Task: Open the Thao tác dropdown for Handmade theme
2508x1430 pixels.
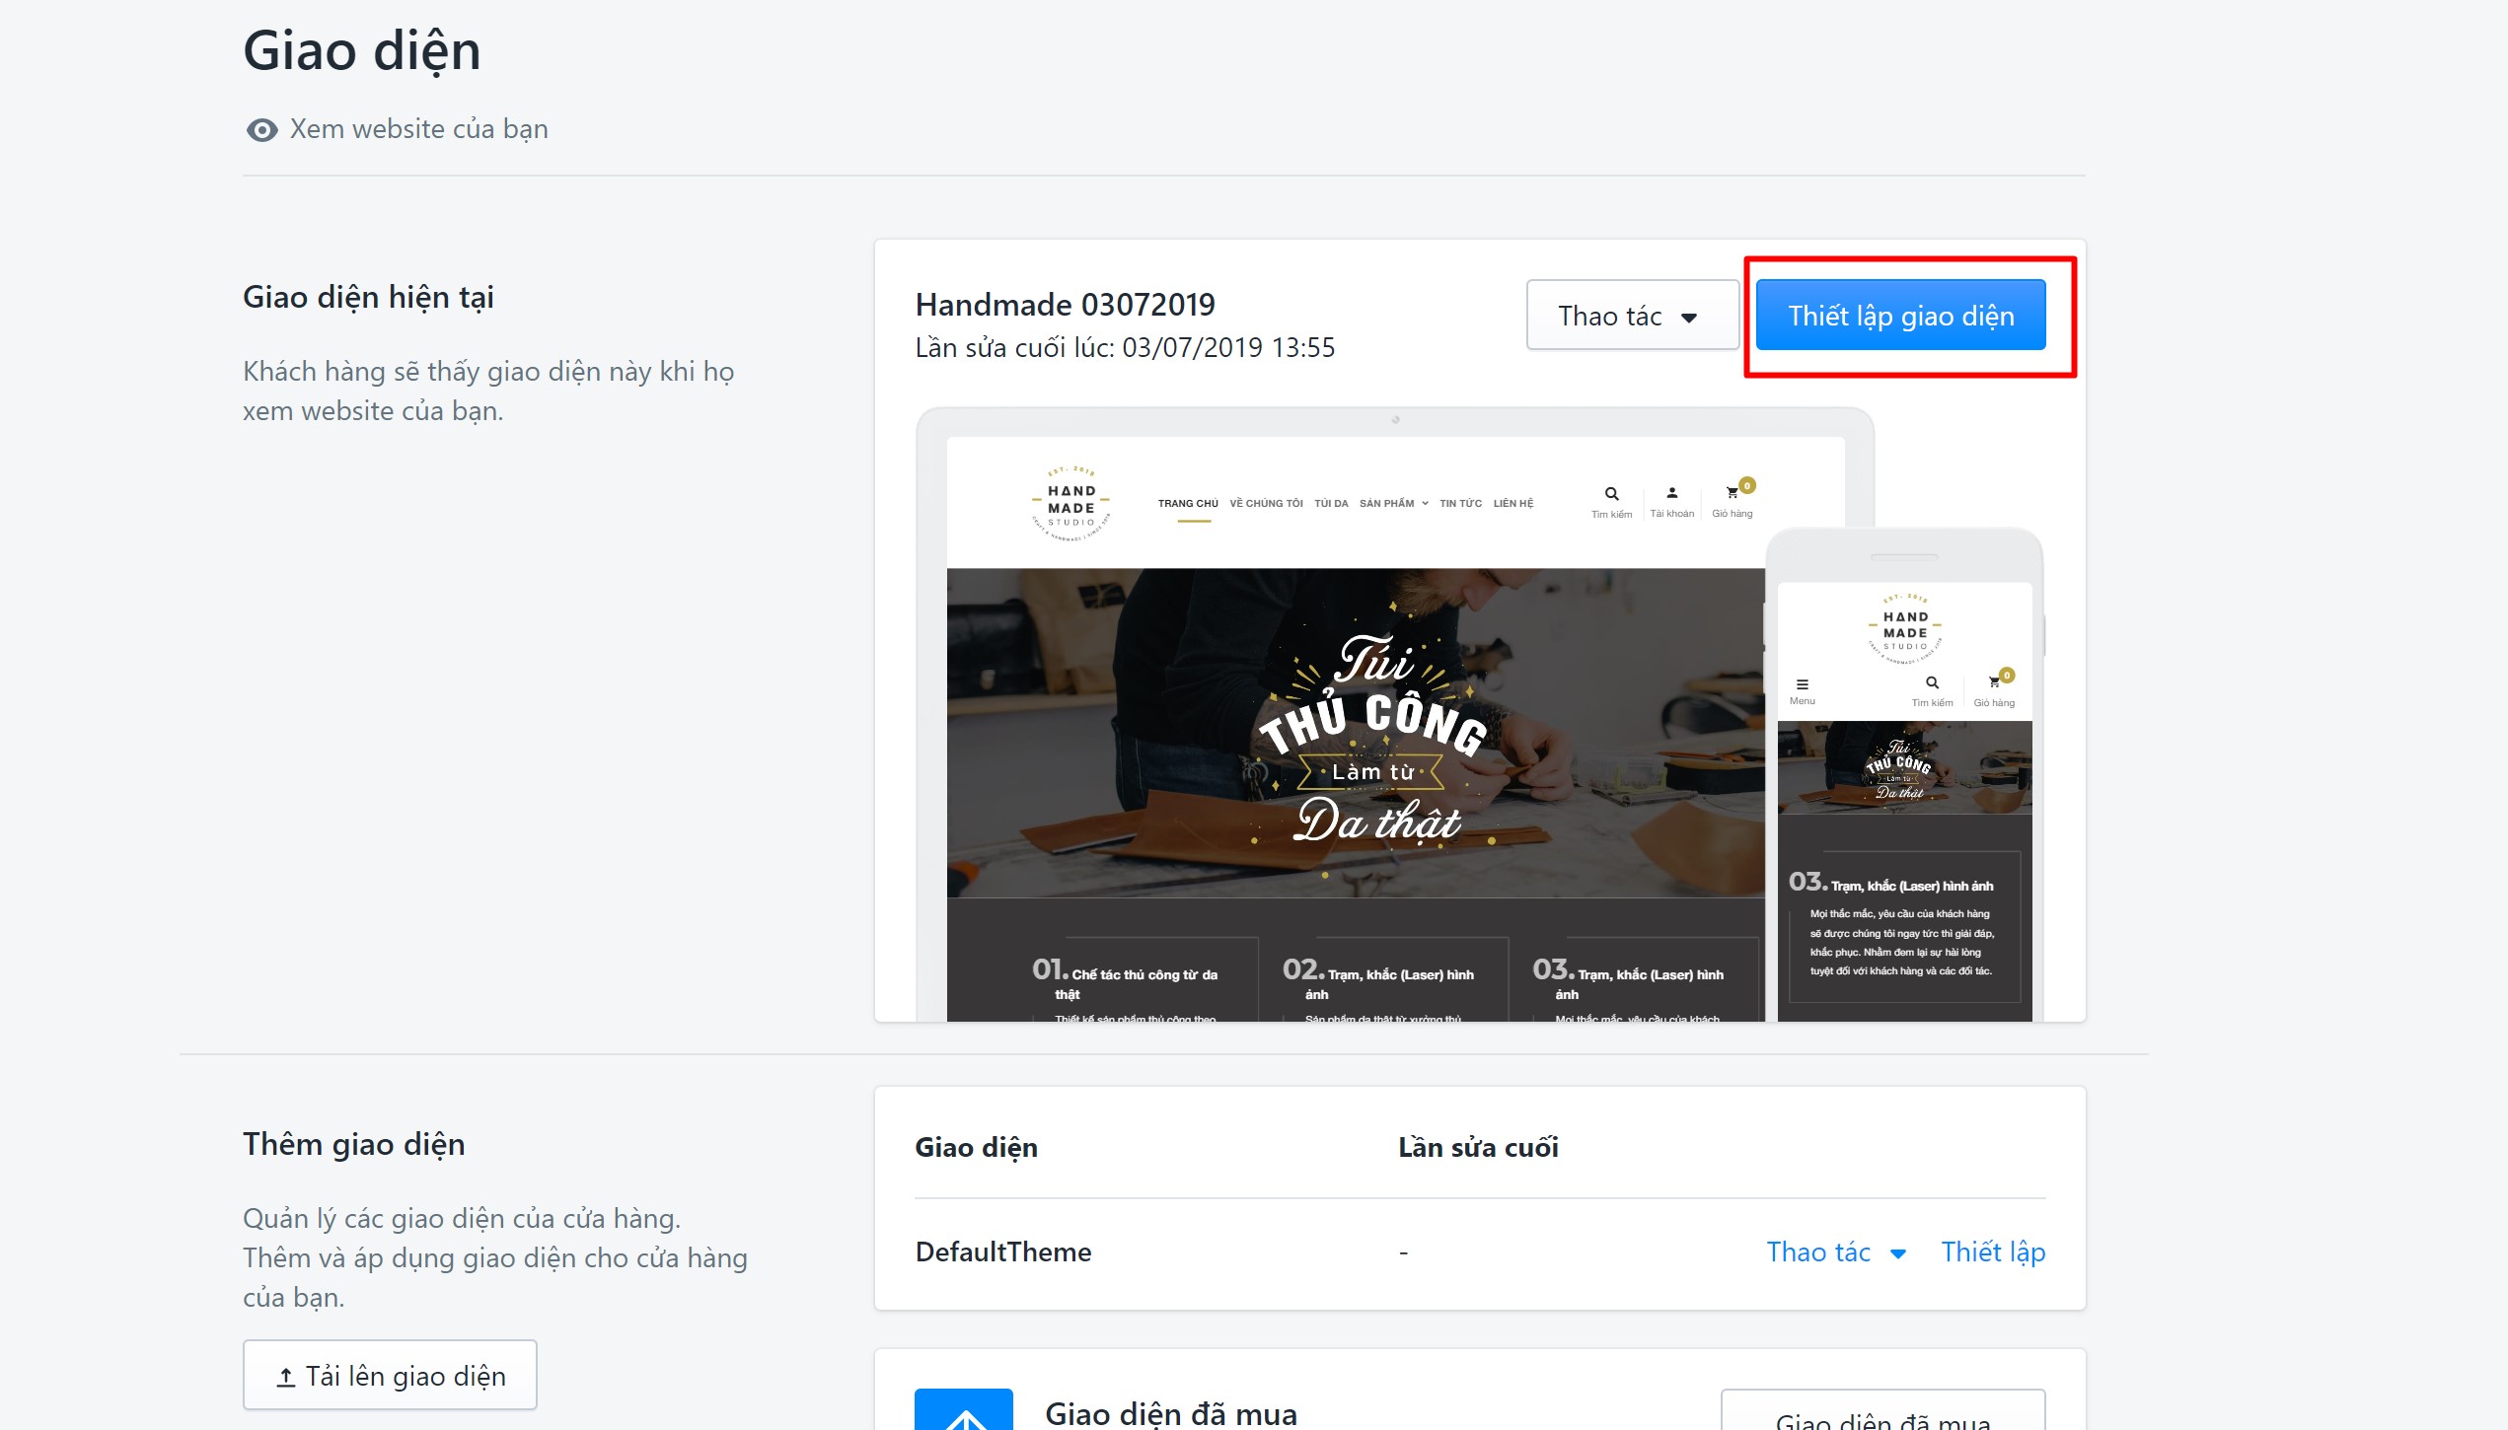Action: click(x=1632, y=316)
